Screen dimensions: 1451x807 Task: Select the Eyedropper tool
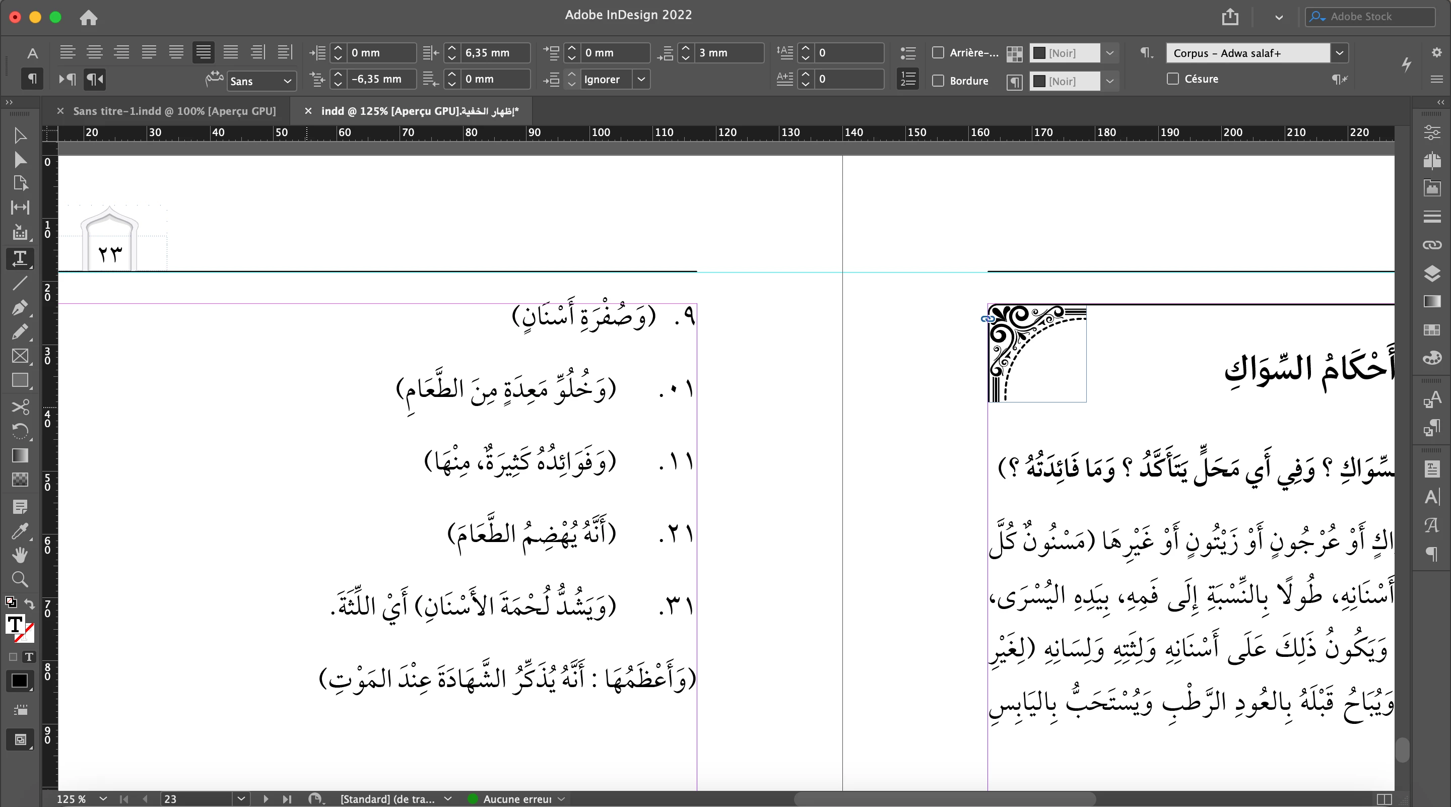[x=20, y=530]
